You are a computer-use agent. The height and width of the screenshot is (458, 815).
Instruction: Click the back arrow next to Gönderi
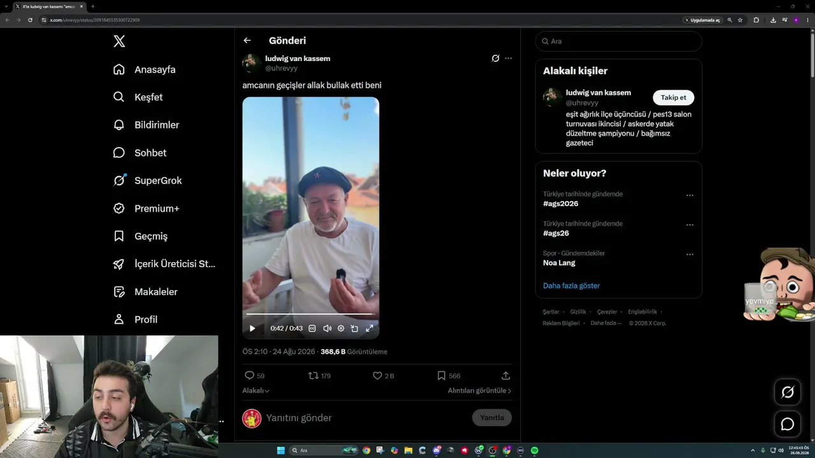247,41
